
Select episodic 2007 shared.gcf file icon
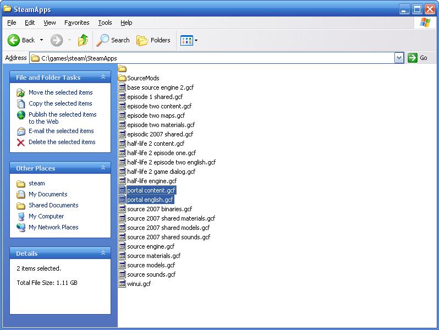click(x=122, y=134)
